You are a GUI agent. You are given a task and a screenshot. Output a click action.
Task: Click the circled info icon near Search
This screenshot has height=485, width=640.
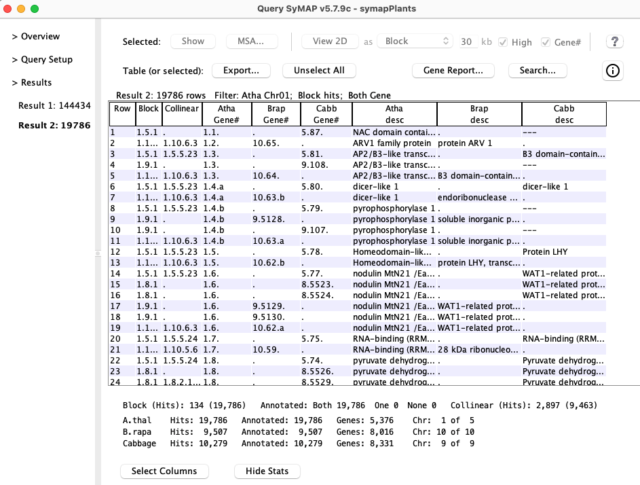[x=612, y=71]
